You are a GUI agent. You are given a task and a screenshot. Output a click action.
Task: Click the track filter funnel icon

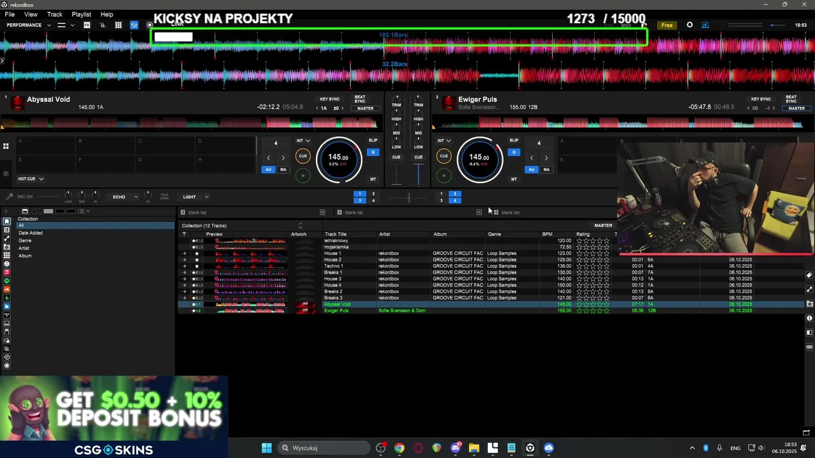(x=184, y=234)
